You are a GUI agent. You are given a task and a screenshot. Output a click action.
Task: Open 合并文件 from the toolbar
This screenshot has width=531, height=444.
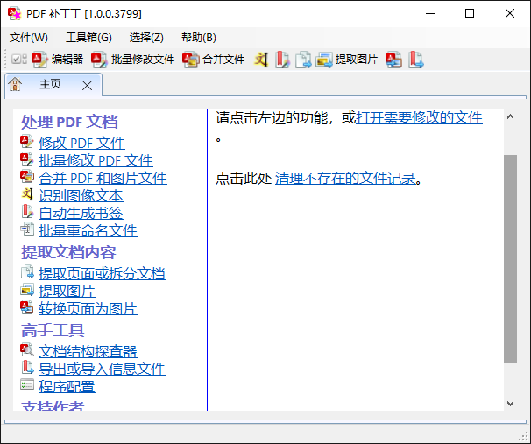point(213,60)
